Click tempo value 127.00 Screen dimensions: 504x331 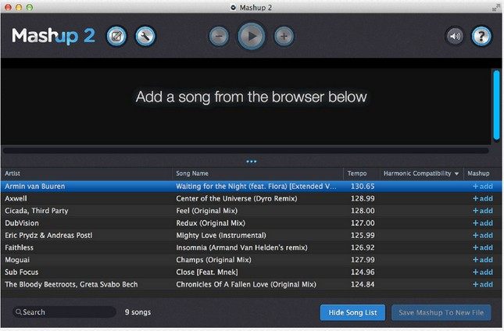point(363,222)
